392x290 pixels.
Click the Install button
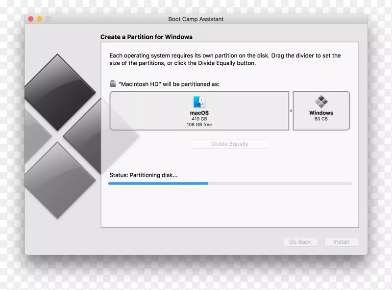coord(342,241)
